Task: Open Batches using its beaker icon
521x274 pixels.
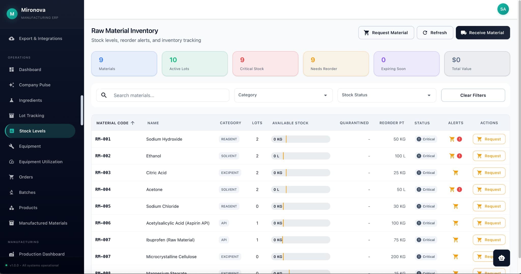Action: 12,192
